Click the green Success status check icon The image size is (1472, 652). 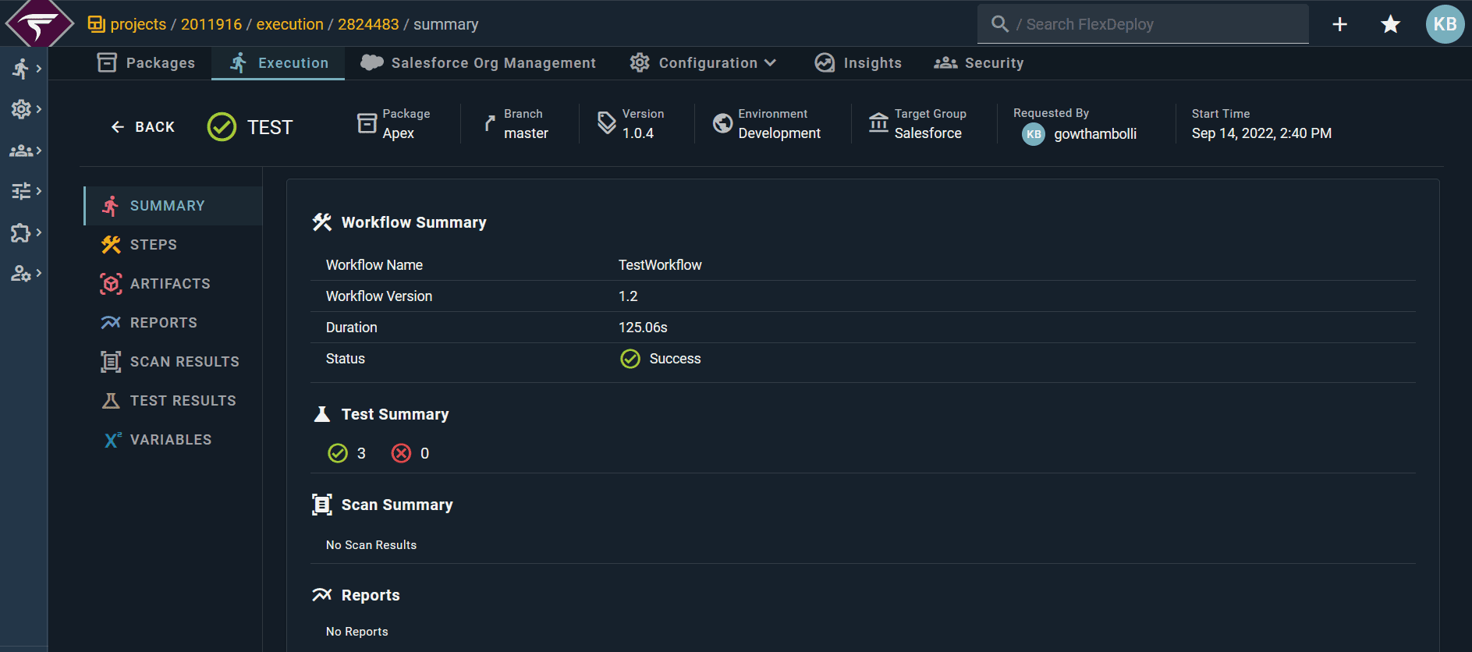tap(630, 359)
